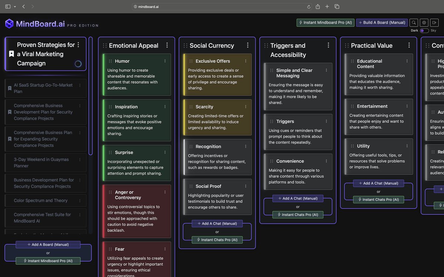This screenshot has width=444, height=277.
Task: Click the Humor card drag handle
Action: click(x=110, y=61)
